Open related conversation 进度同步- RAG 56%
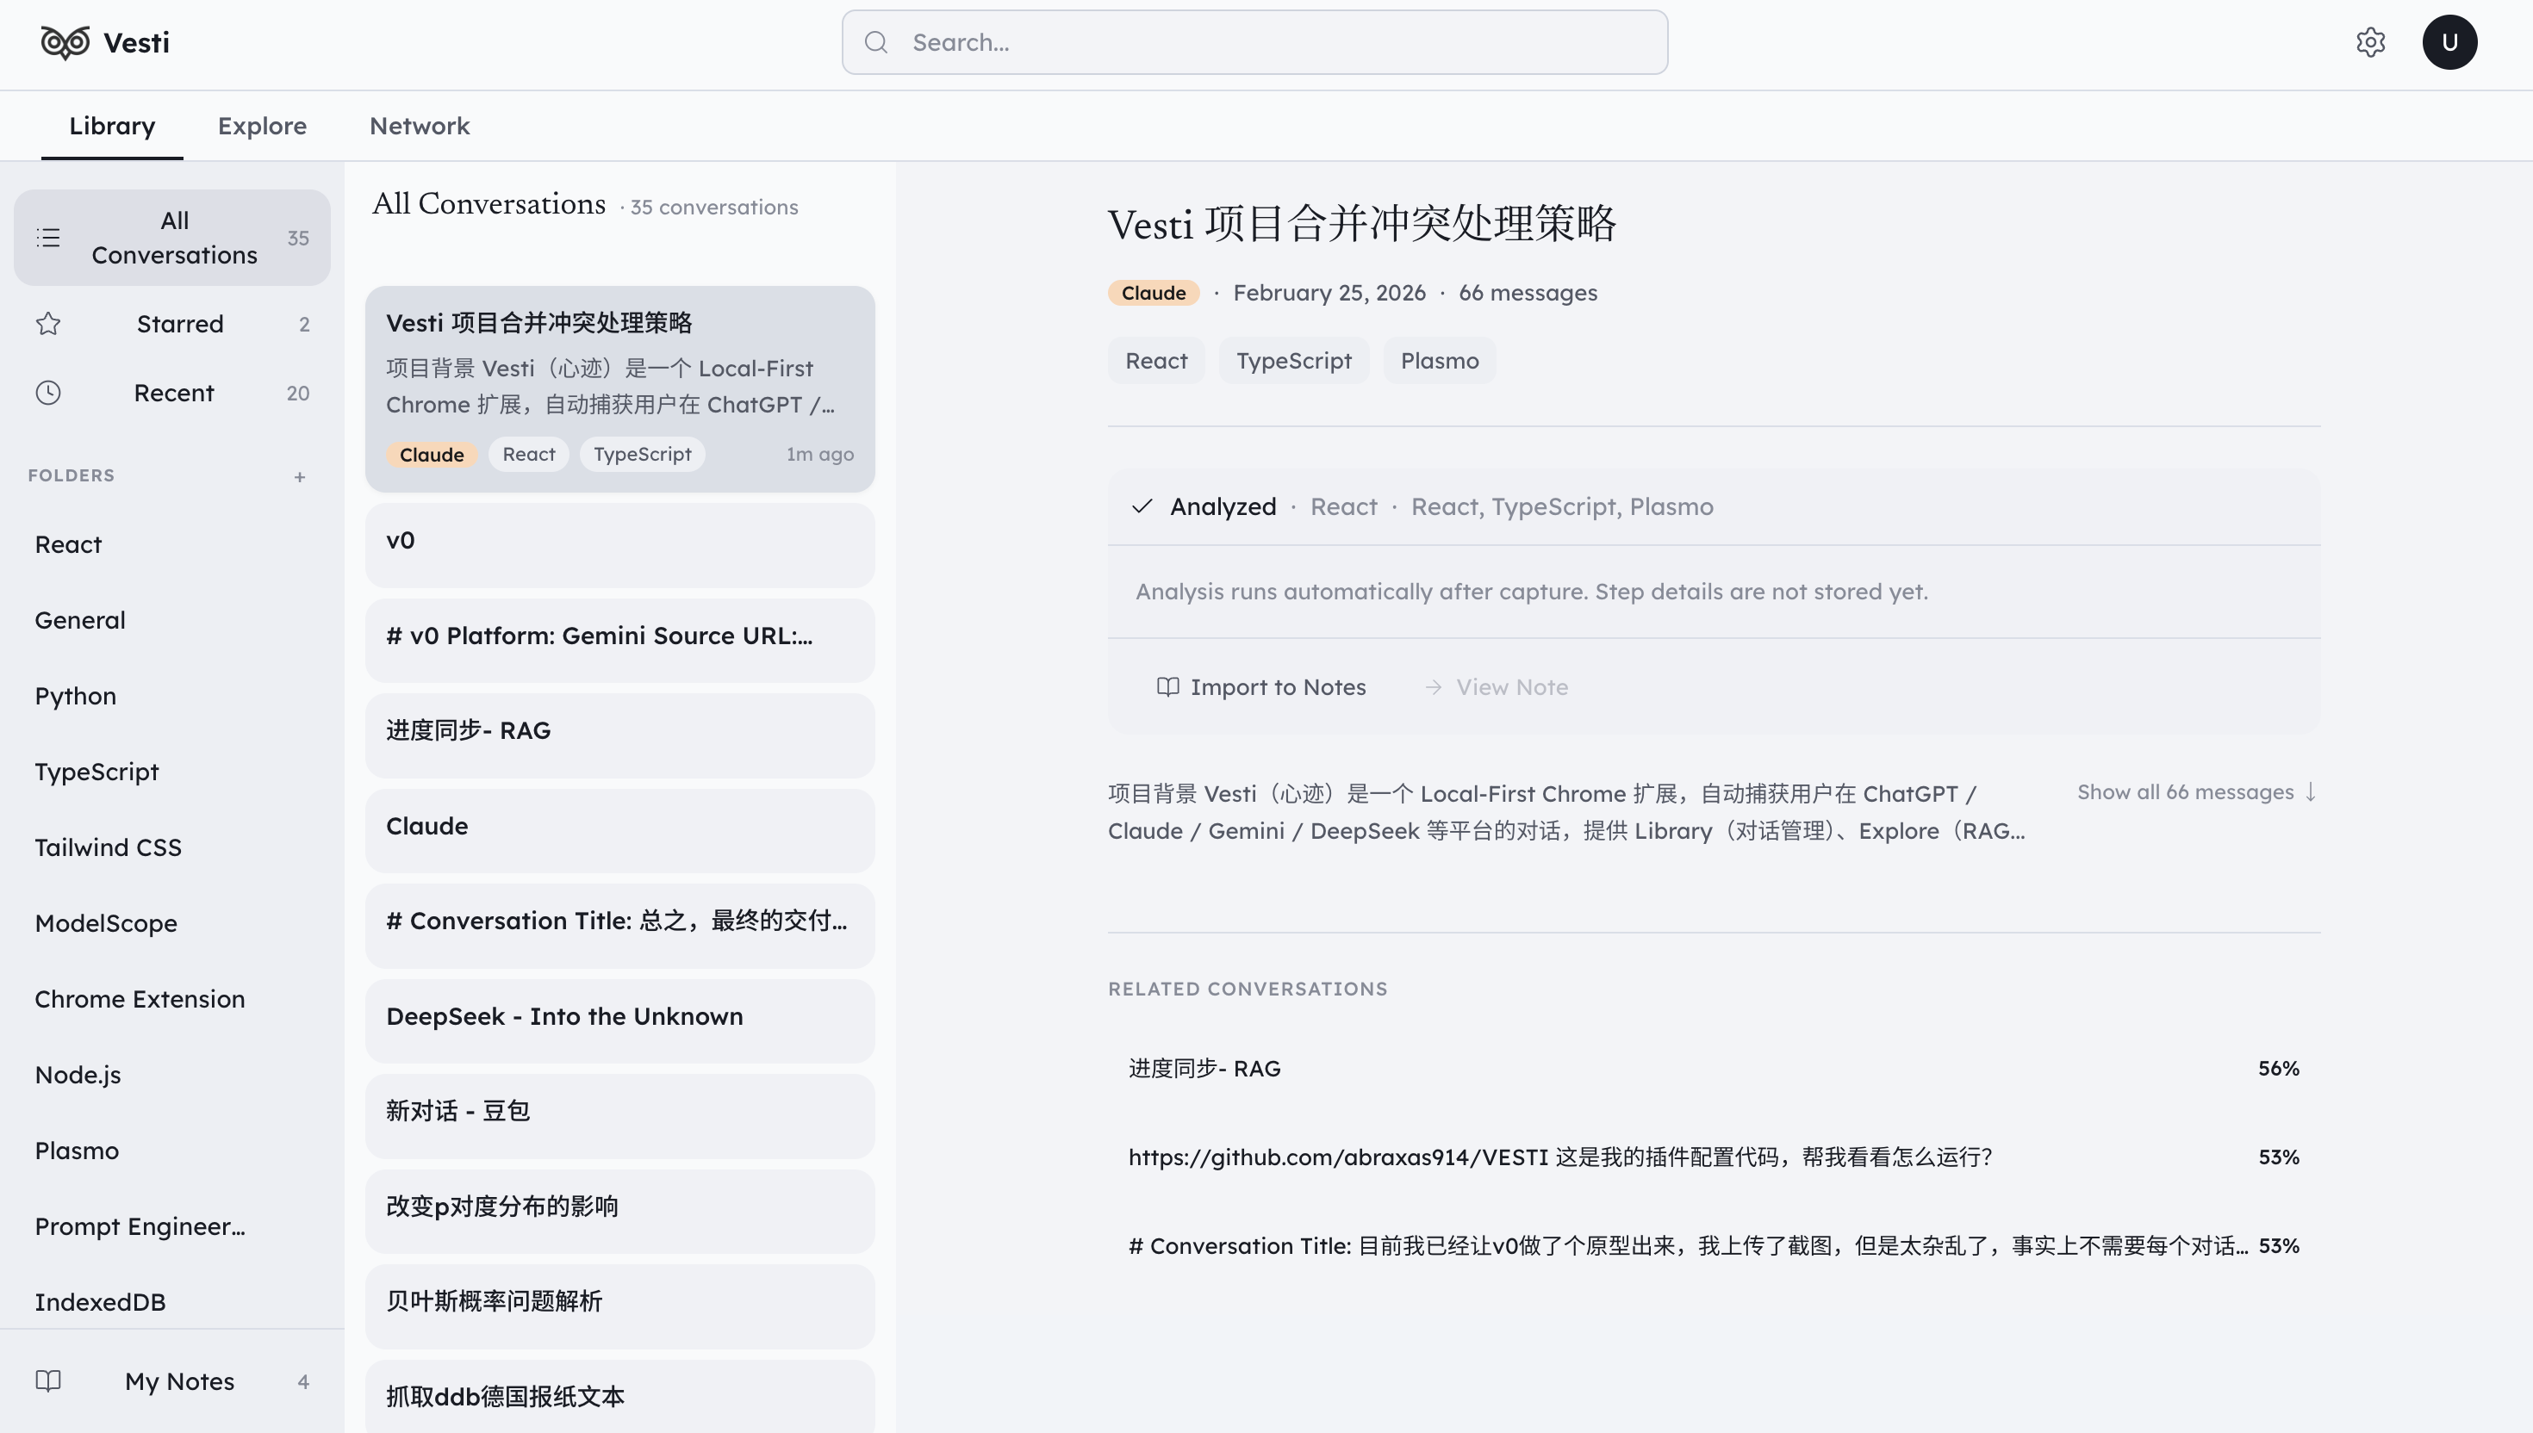This screenshot has height=1433, width=2533. (x=1713, y=1069)
